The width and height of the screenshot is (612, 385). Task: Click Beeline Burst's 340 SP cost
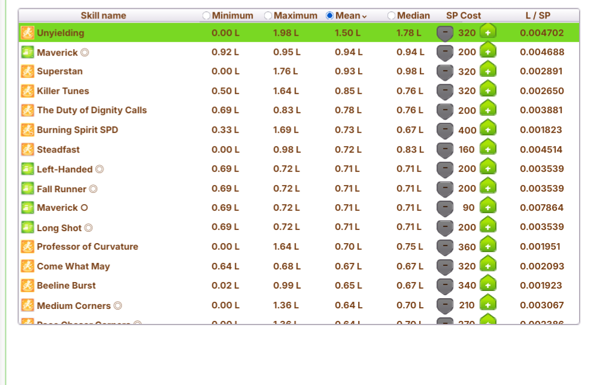467,286
